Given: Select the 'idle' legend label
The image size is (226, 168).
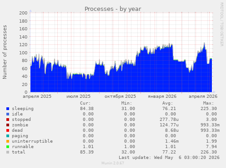Looking at the screenshot, I should point(17,114).
